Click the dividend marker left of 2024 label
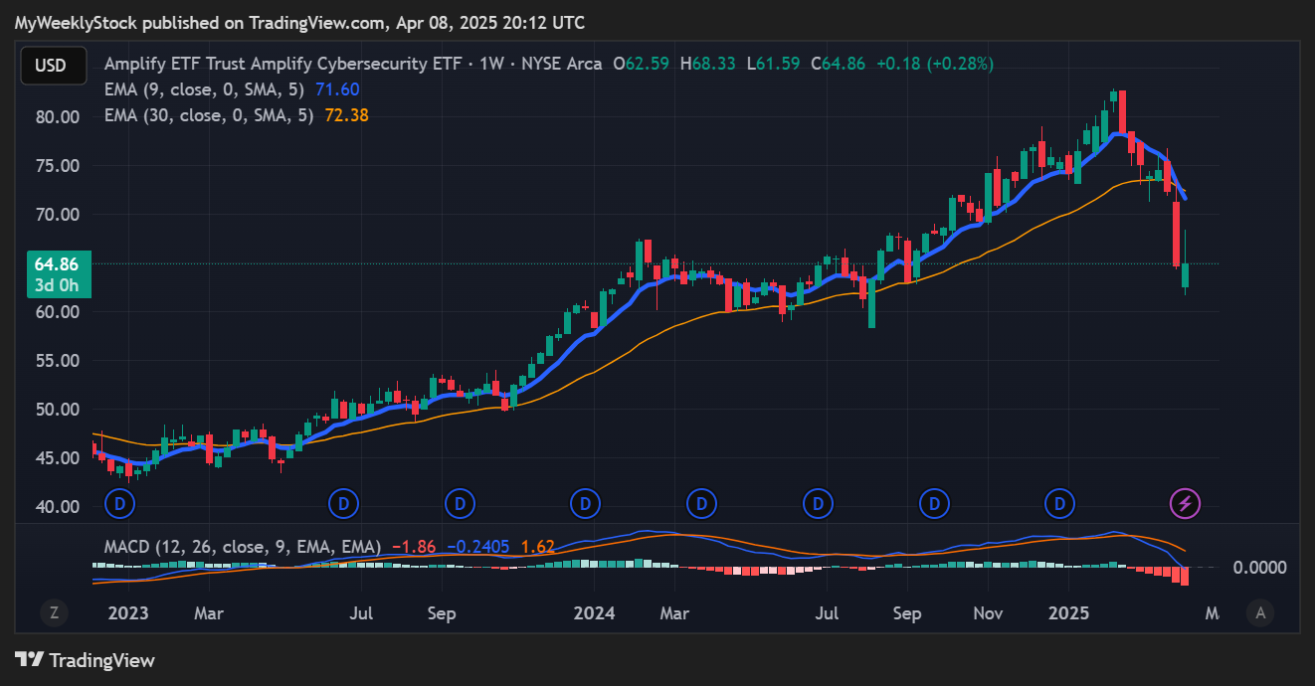The height and width of the screenshot is (686, 1315). coord(586,503)
